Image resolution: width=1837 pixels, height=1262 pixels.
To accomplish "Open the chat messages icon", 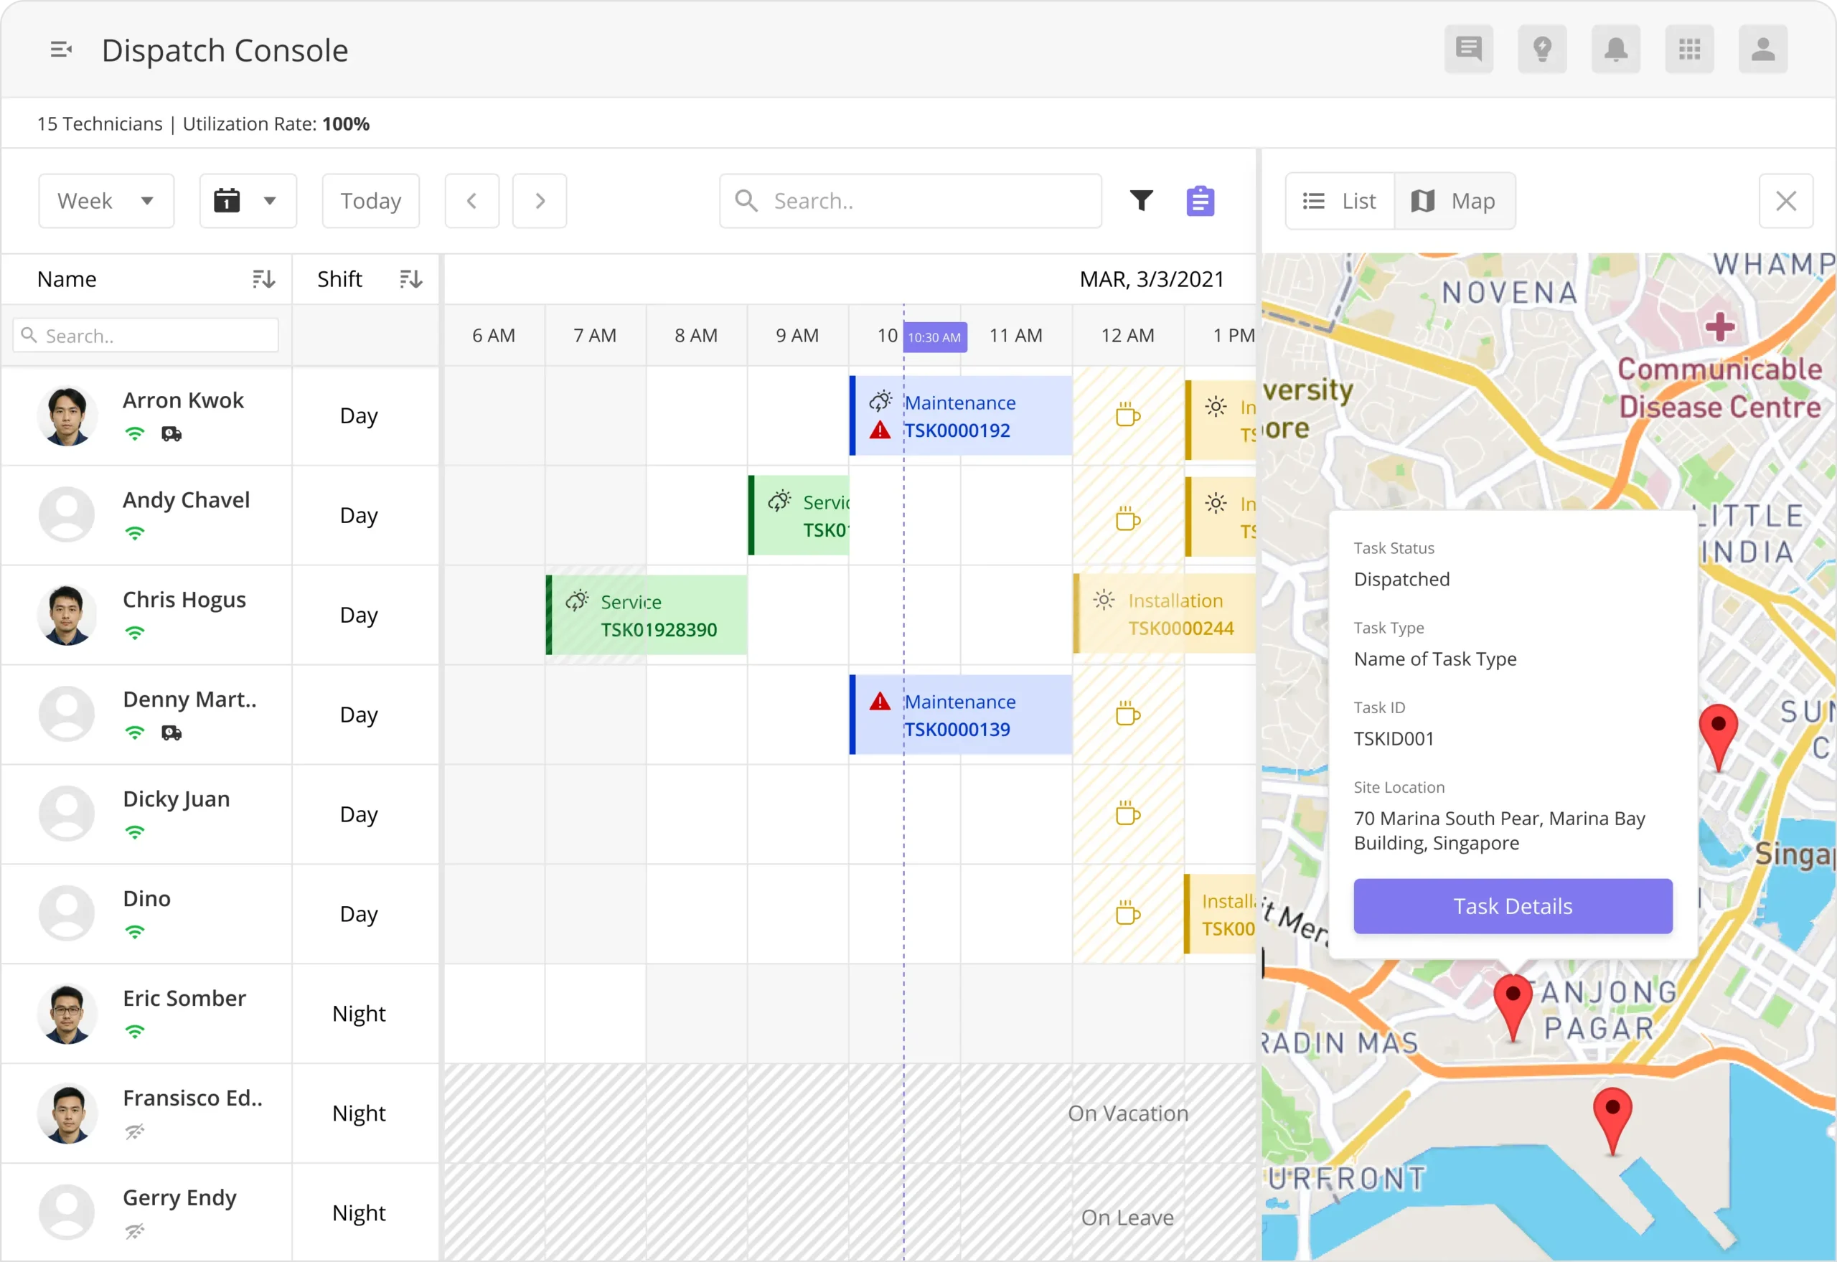I will coord(1468,50).
